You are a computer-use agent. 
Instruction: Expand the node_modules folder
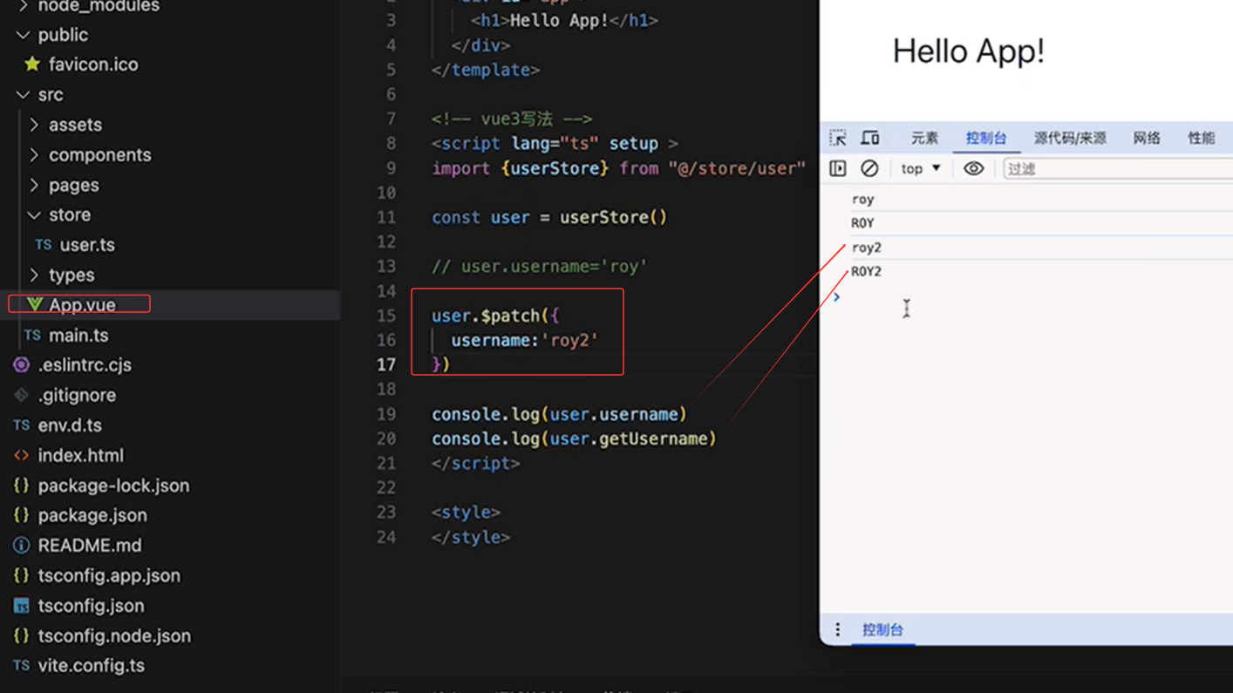[x=23, y=6]
